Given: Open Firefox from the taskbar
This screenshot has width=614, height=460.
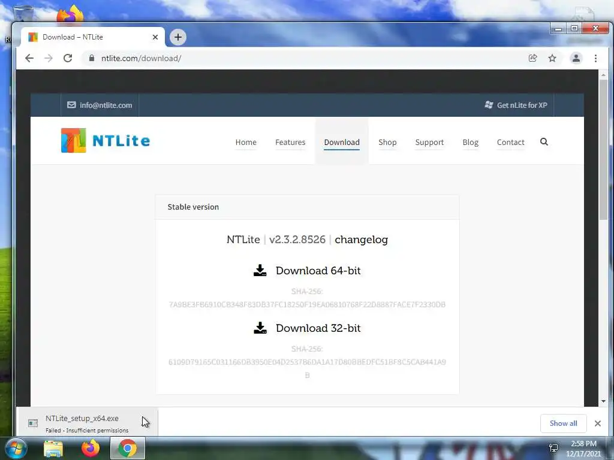Looking at the screenshot, I should [91, 448].
